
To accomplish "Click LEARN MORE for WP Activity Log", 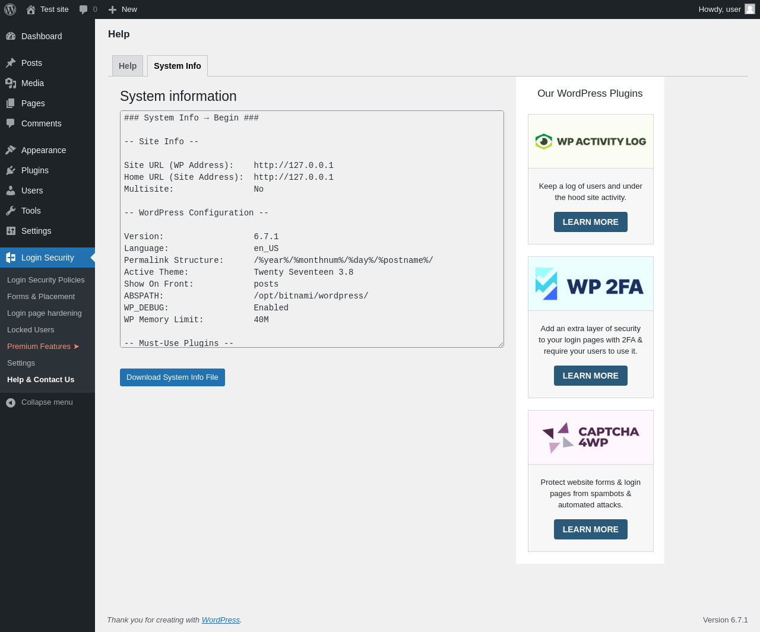I will [x=591, y=222].
